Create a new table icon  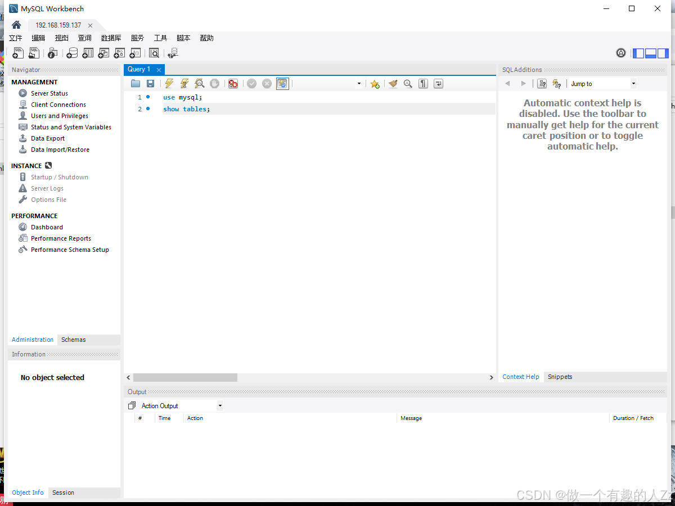88,53
